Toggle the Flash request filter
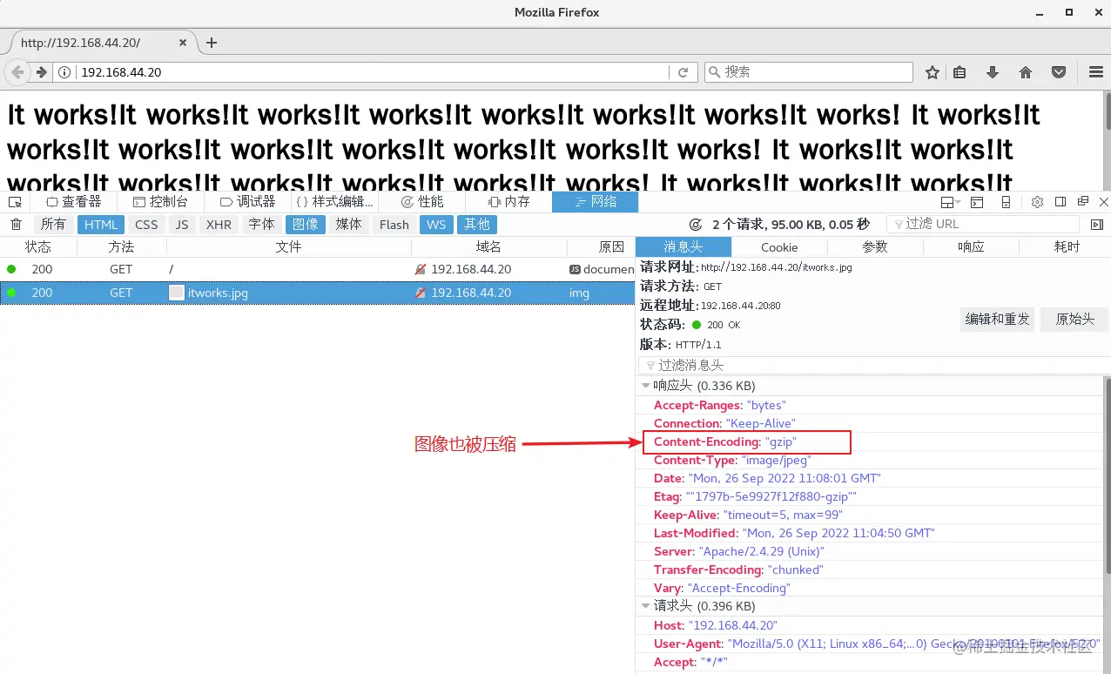This screenshot has height=674, width=1111. point(394,224)
